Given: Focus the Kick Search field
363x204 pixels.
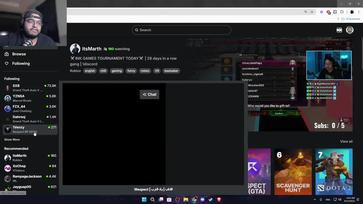Looking at the screenshot, I should (x=181, y=30).
